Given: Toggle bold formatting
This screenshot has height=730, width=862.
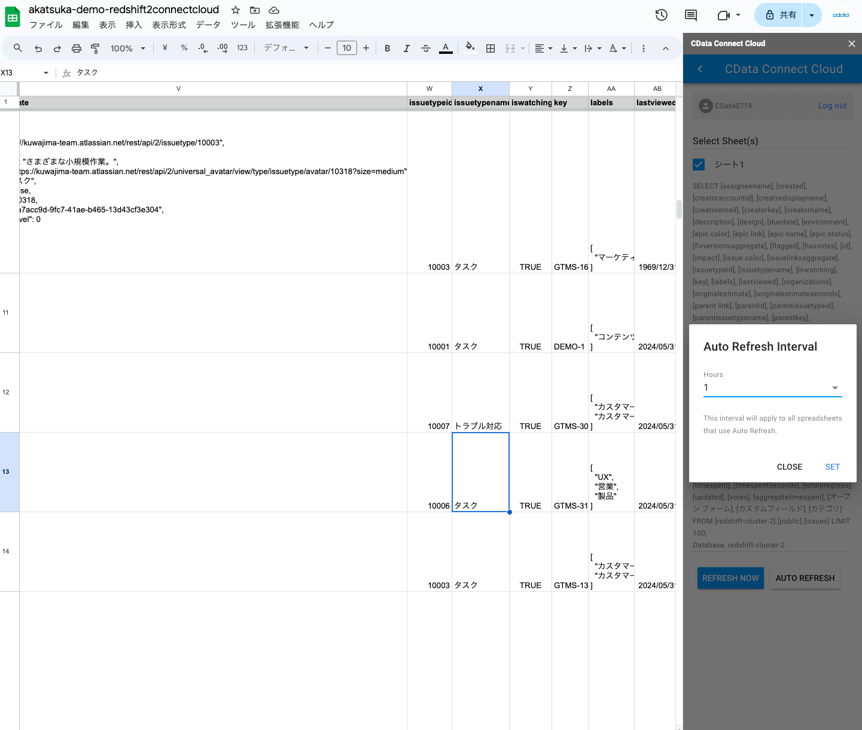Looking at the screenshot, I should [388, 48].
